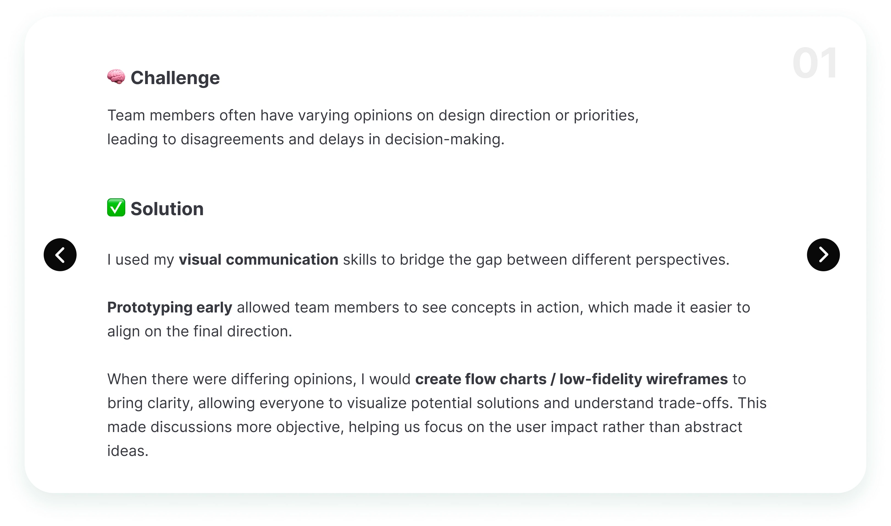Click bold text 'Prototyping early'
891x526 pixels.
[170, 307]
